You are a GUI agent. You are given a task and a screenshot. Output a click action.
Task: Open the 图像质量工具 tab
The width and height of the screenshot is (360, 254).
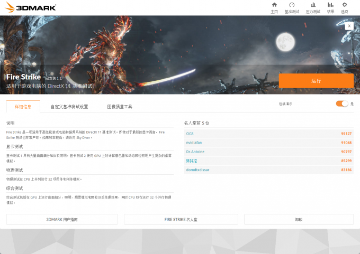[120, 107]
